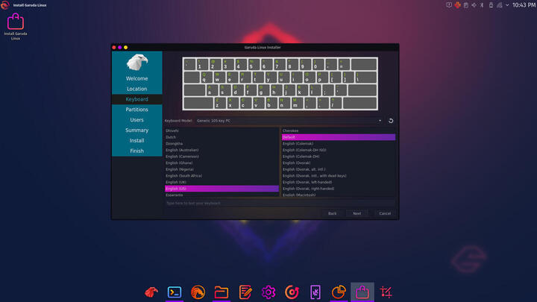Select Dhivehi at top of layout list
The image size is (537, 302).
[x=222, y=130]
